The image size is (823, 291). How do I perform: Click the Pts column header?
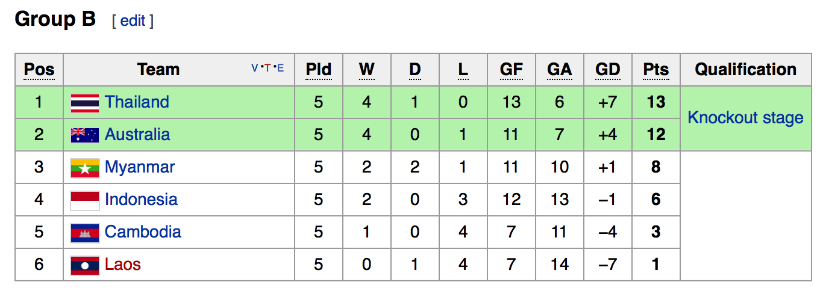[656, 70]
